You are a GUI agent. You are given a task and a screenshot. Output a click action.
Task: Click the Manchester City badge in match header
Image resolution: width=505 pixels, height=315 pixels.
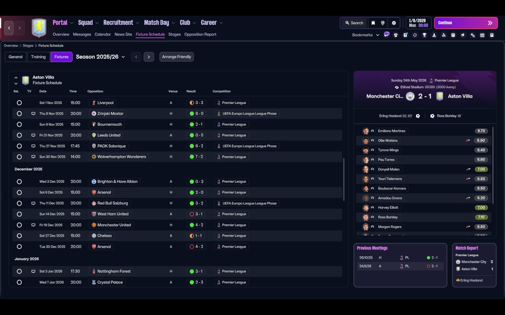(x=410, y=96)
